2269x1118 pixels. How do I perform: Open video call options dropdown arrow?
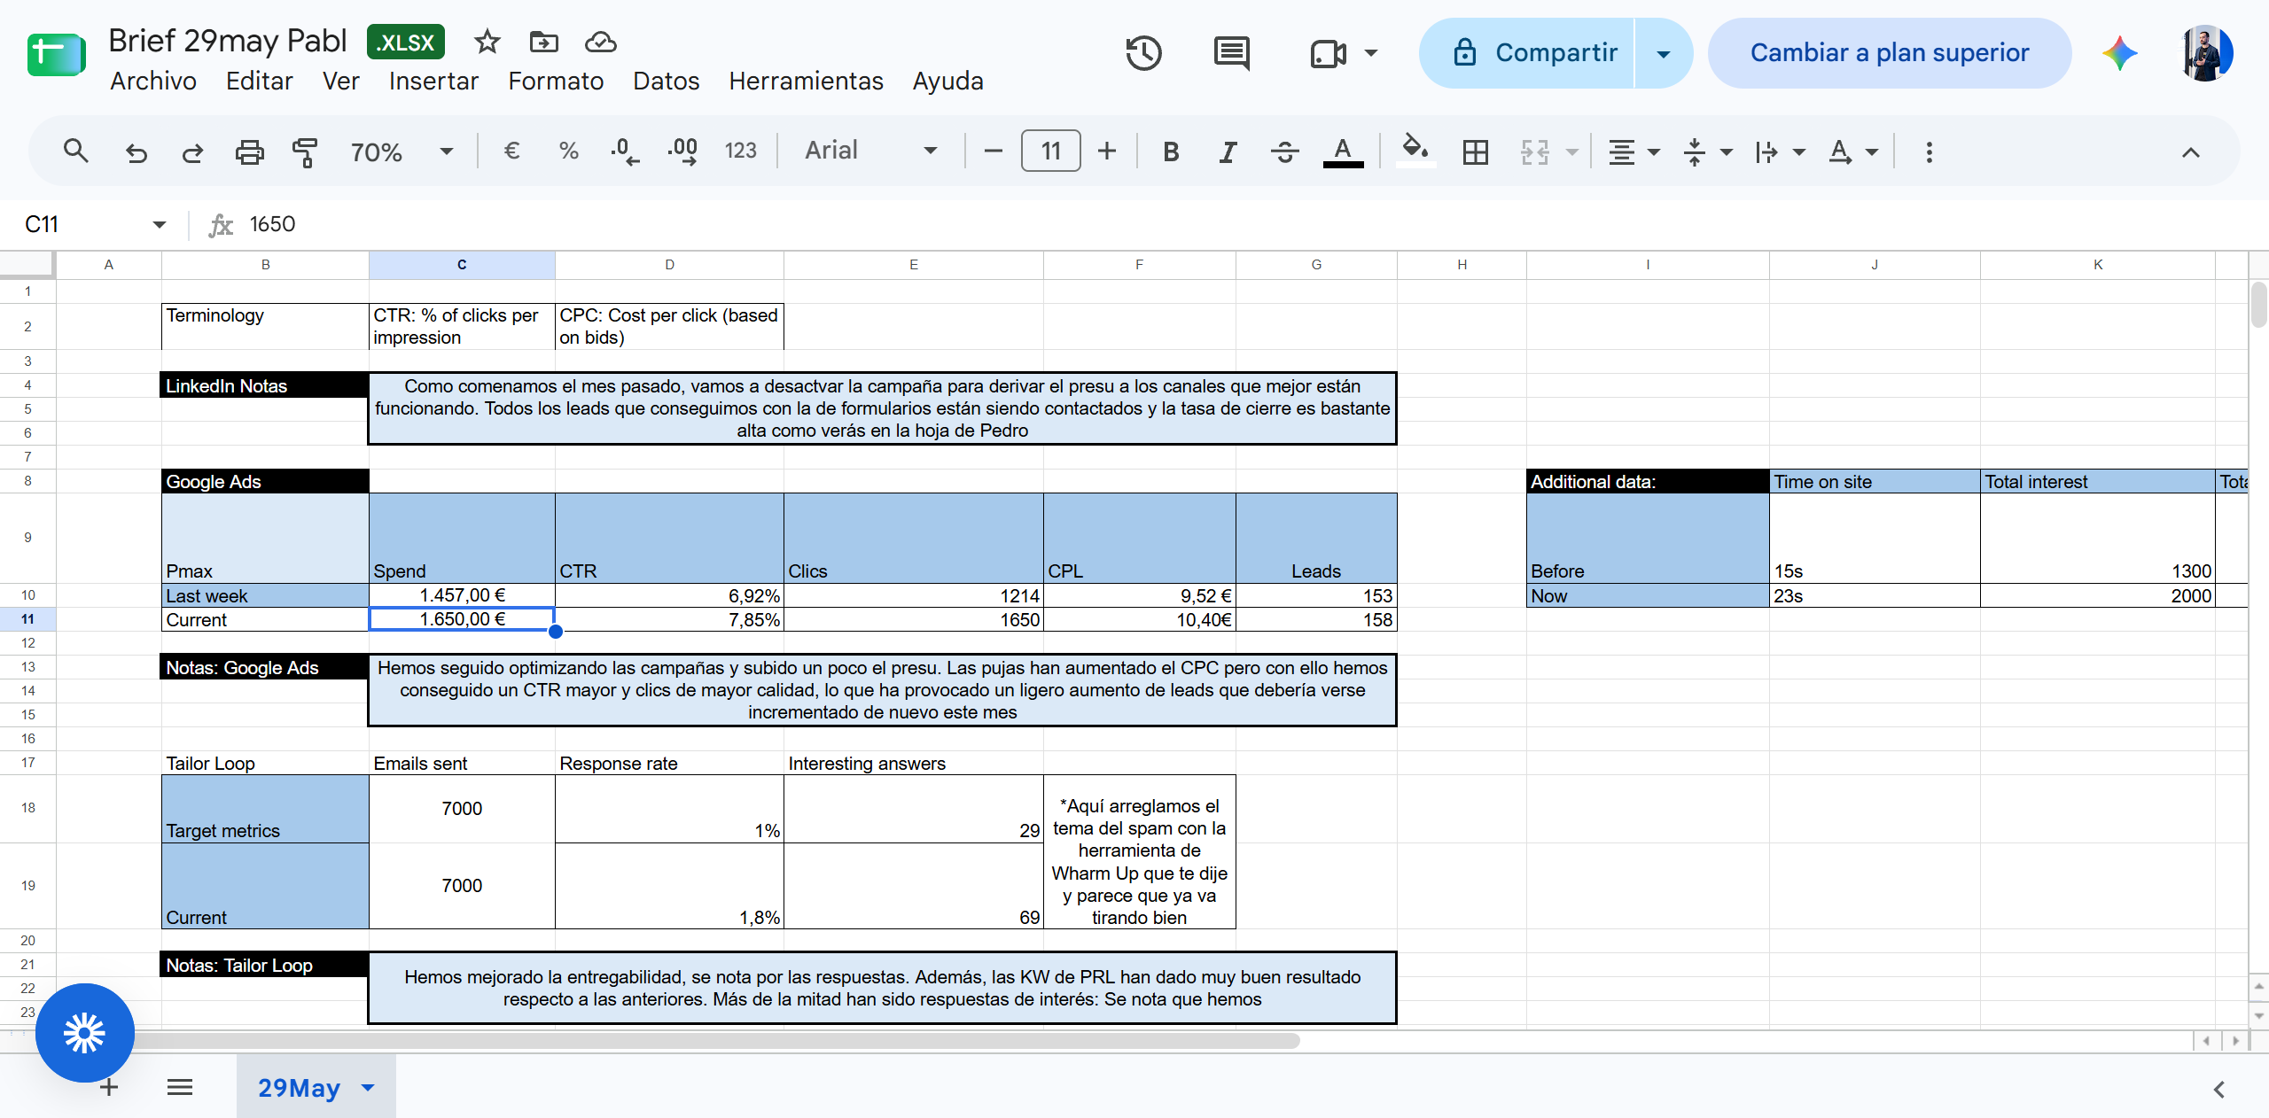(x=1371, y=53)
